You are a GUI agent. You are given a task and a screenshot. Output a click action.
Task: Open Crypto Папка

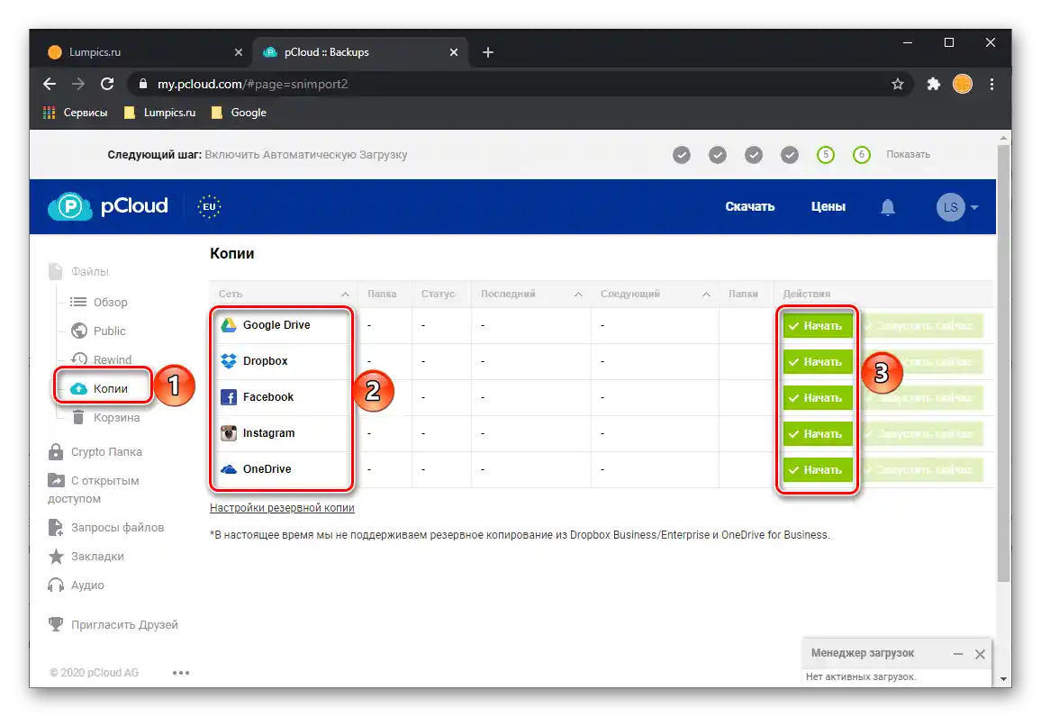coord(95,452)
